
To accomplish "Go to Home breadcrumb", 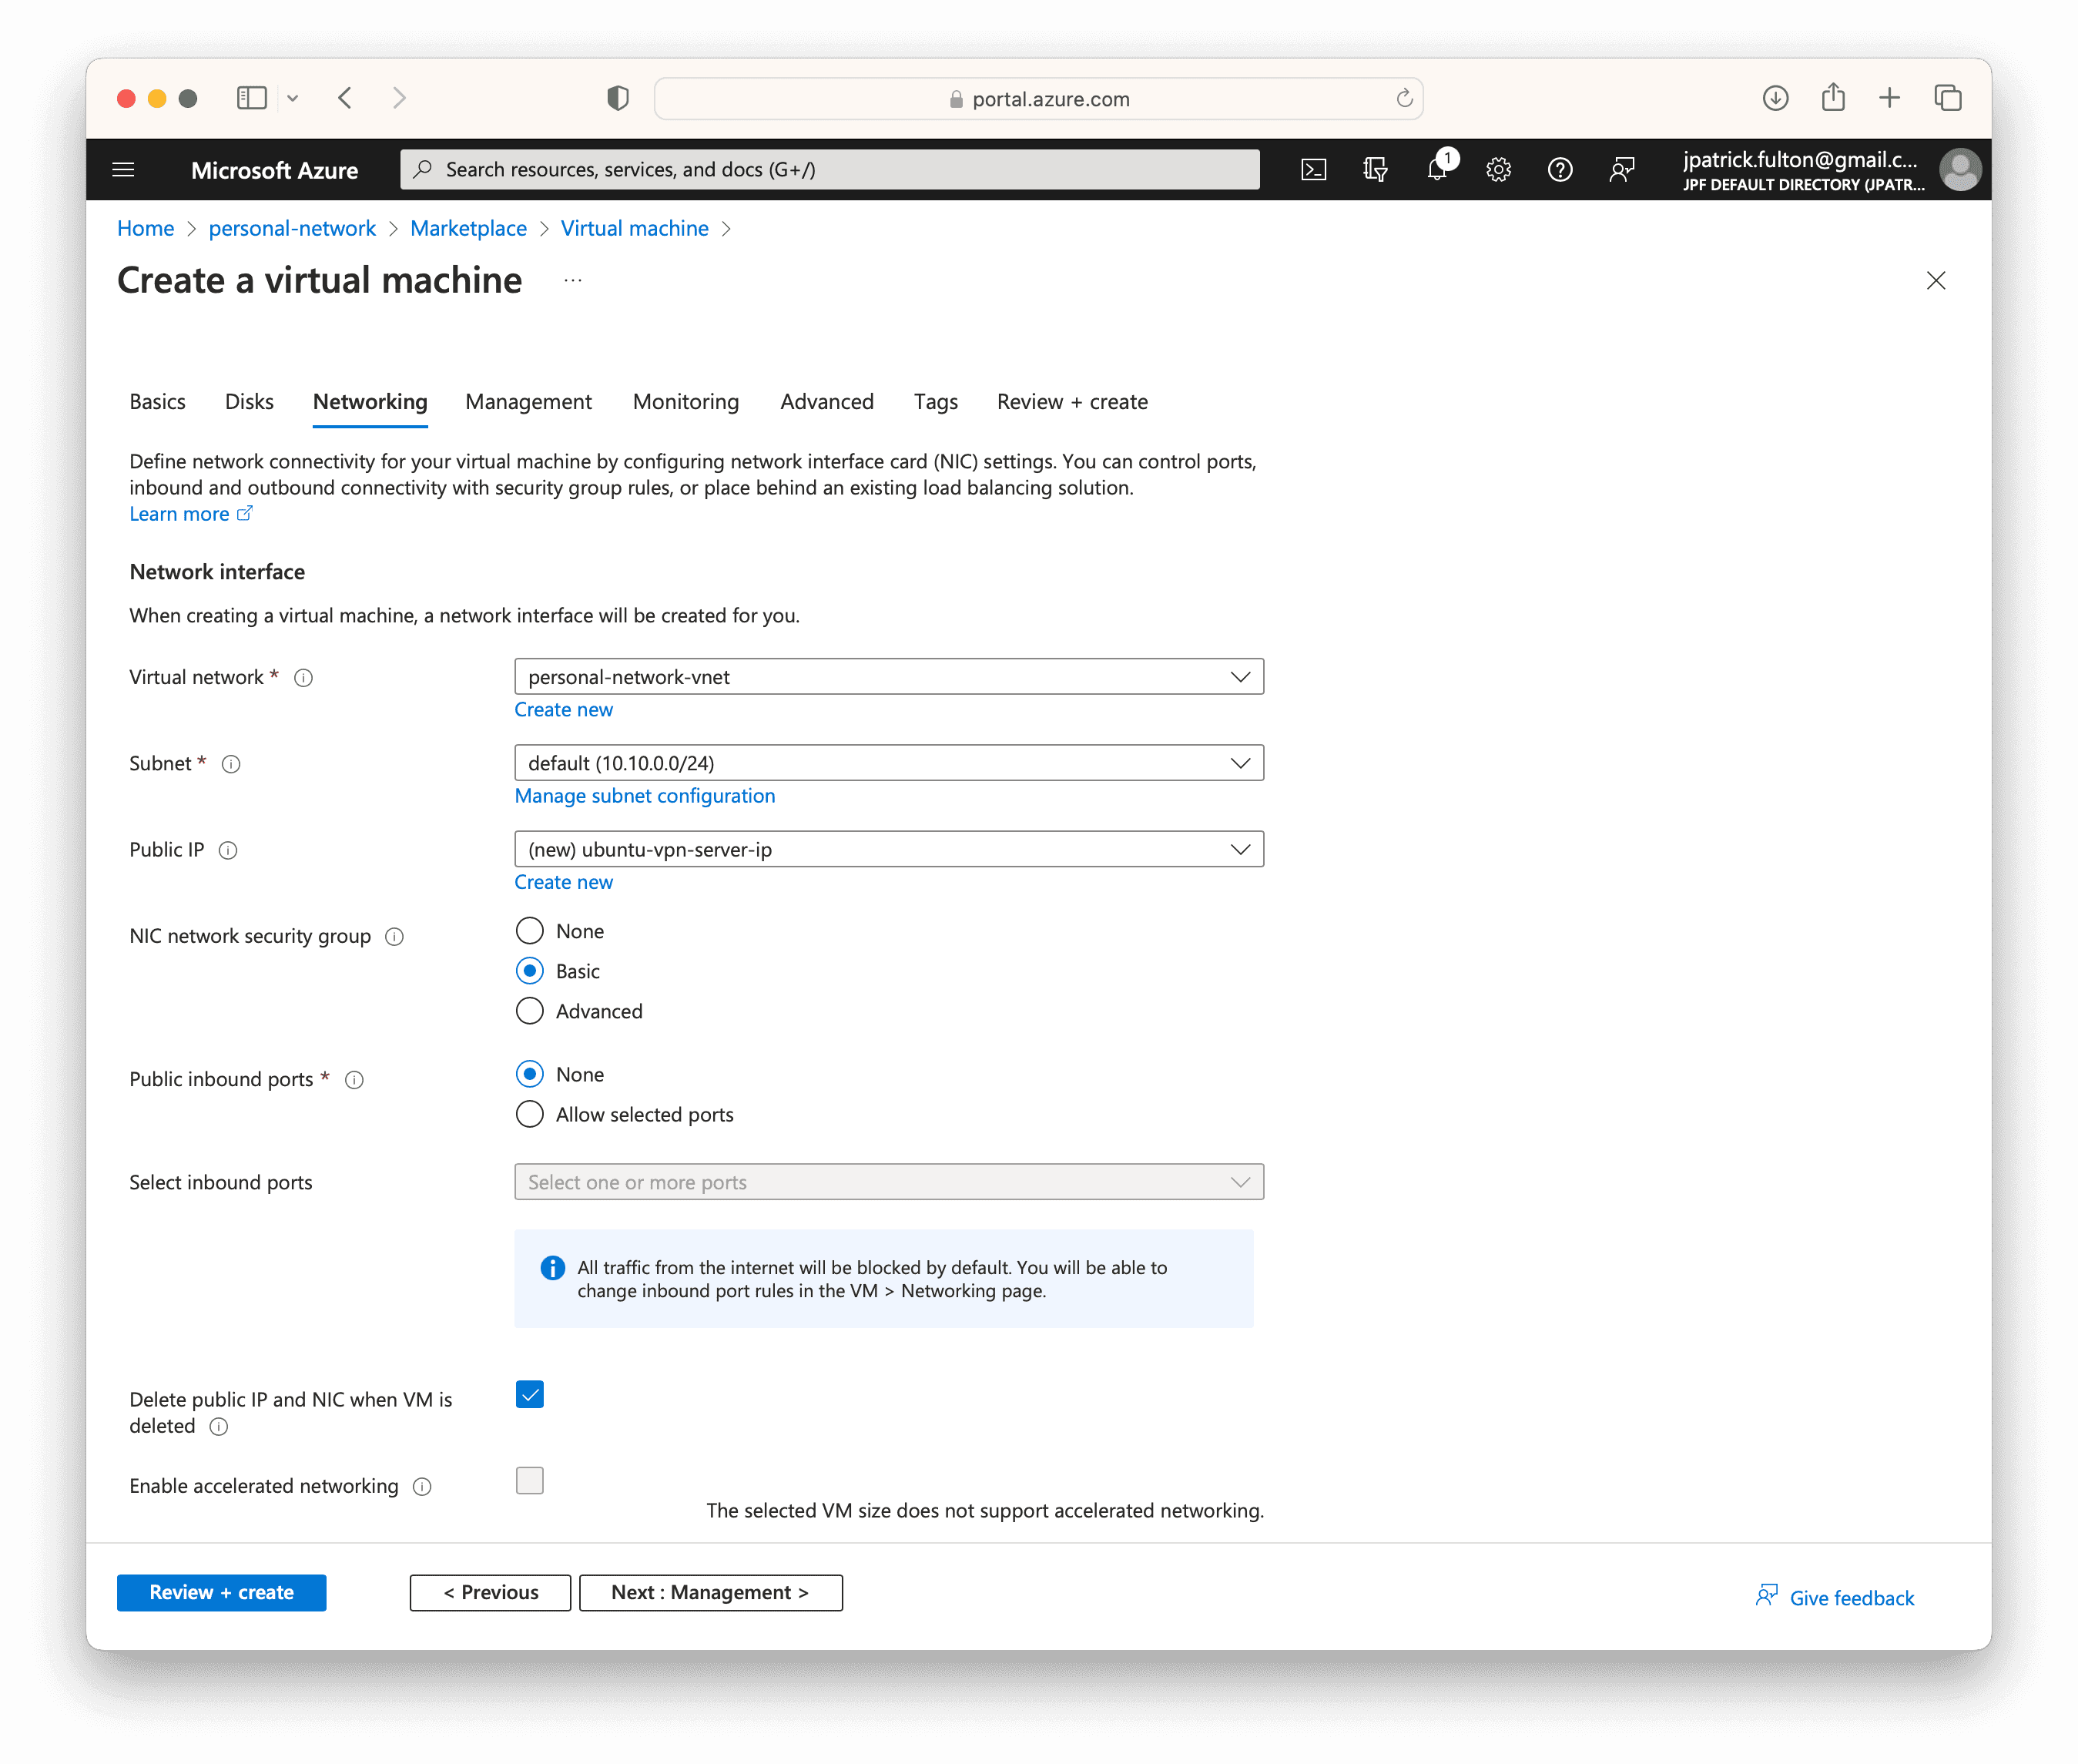I will (x=145, y=229).
